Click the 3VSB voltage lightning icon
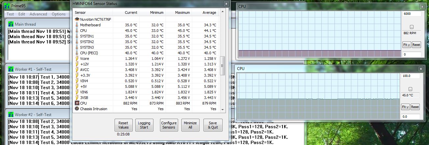Image resolution: width=429 pixels, height=145 pixels. point(77,98)
